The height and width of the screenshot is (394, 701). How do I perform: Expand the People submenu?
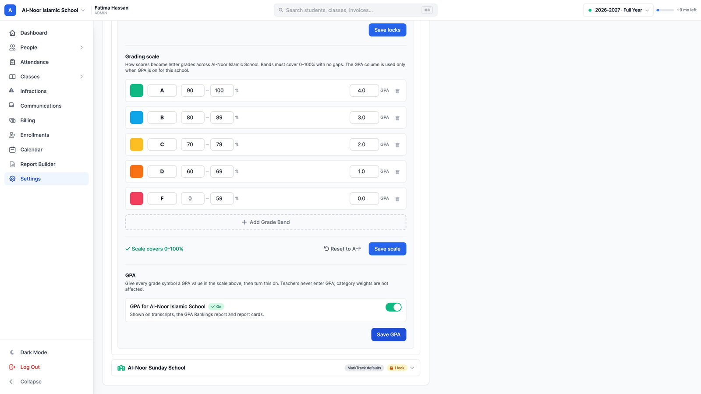(81, 47)
